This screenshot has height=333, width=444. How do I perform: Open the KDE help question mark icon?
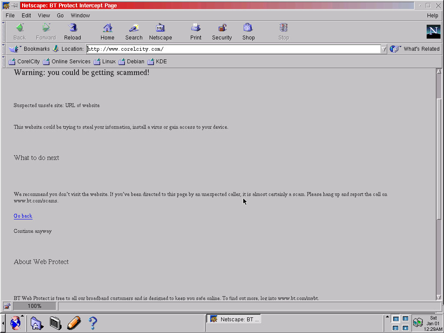pos(92,323)
